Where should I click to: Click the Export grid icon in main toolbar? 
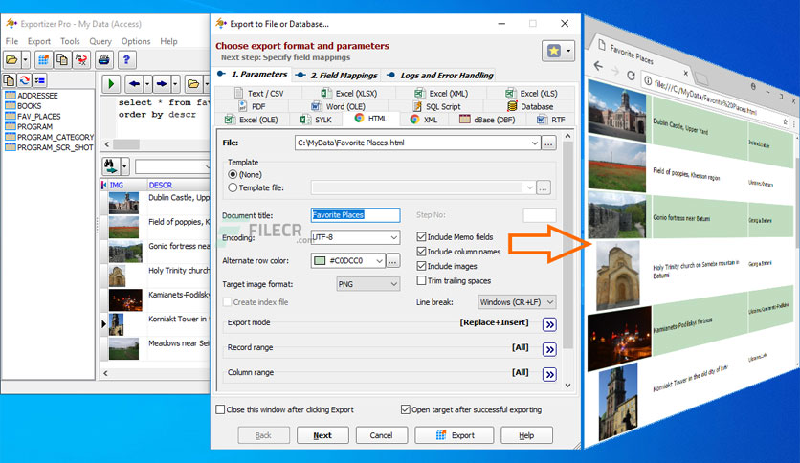(x=43, y=59)
